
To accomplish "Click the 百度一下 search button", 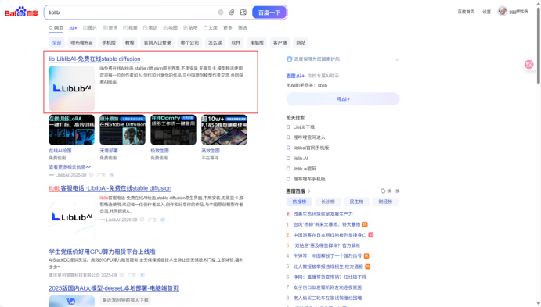I will pyautogui.click(x=269, y=12).
